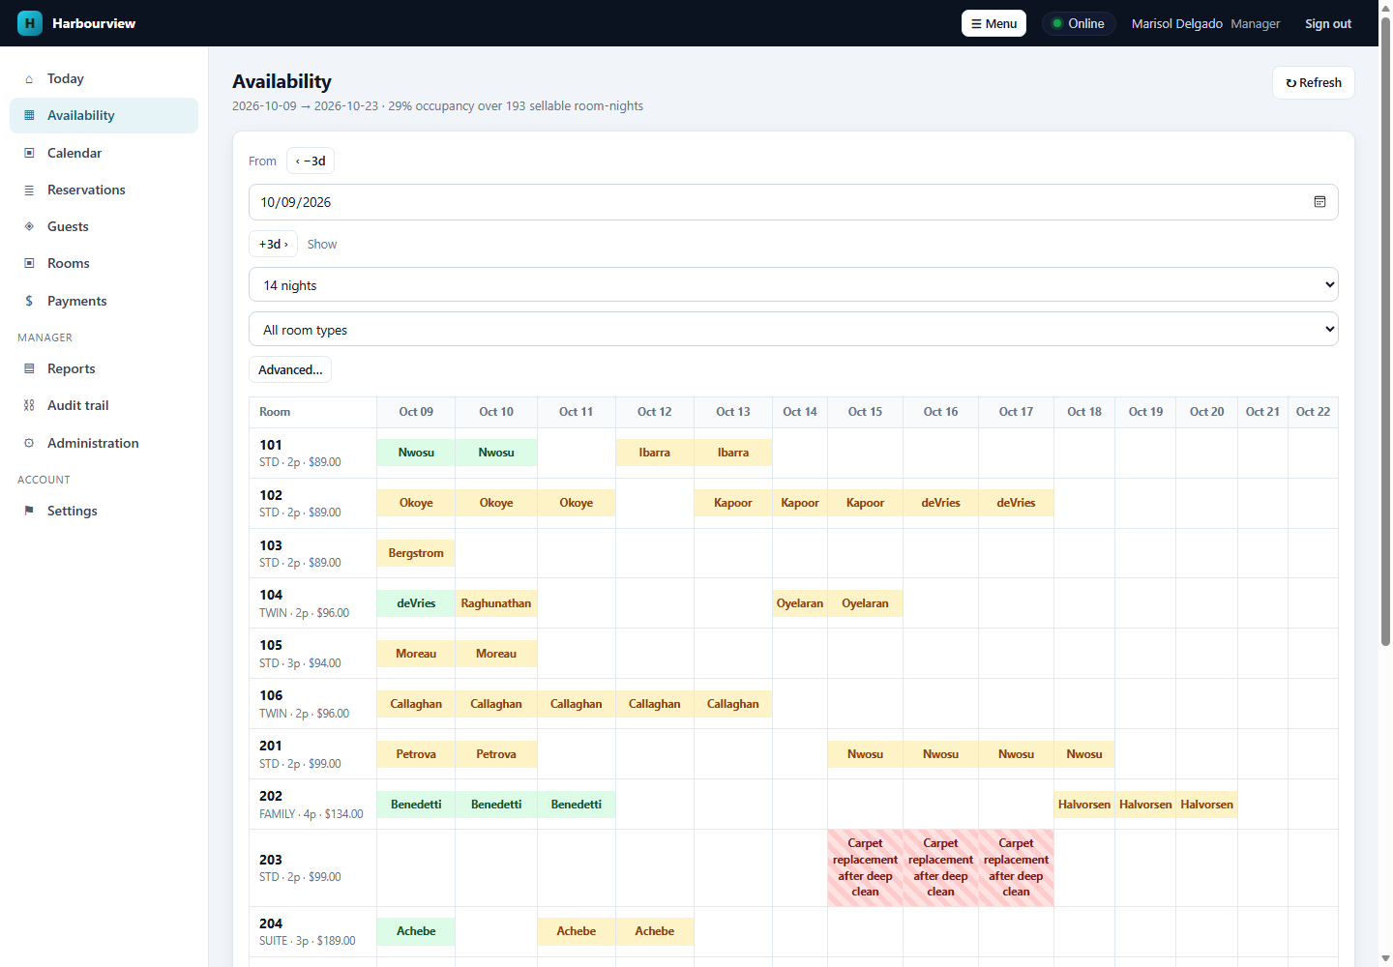Expand the Advanced... options
1393x967 pixels.
click(x=290, y=369)
